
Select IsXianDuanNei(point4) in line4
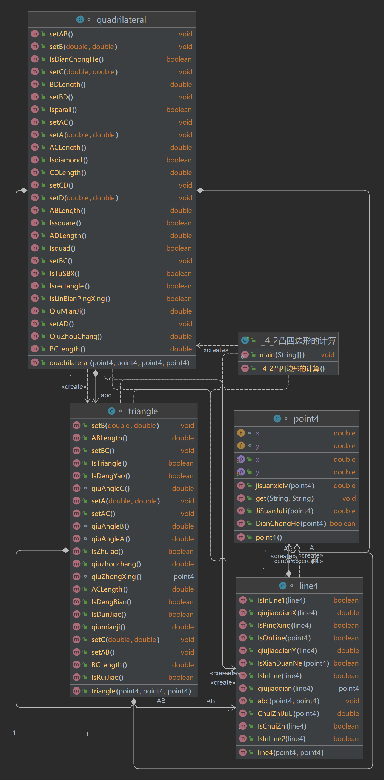[299, 663]
